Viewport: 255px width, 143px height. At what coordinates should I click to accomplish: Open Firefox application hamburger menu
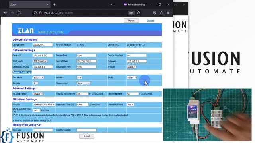click(x=168, y=13)
